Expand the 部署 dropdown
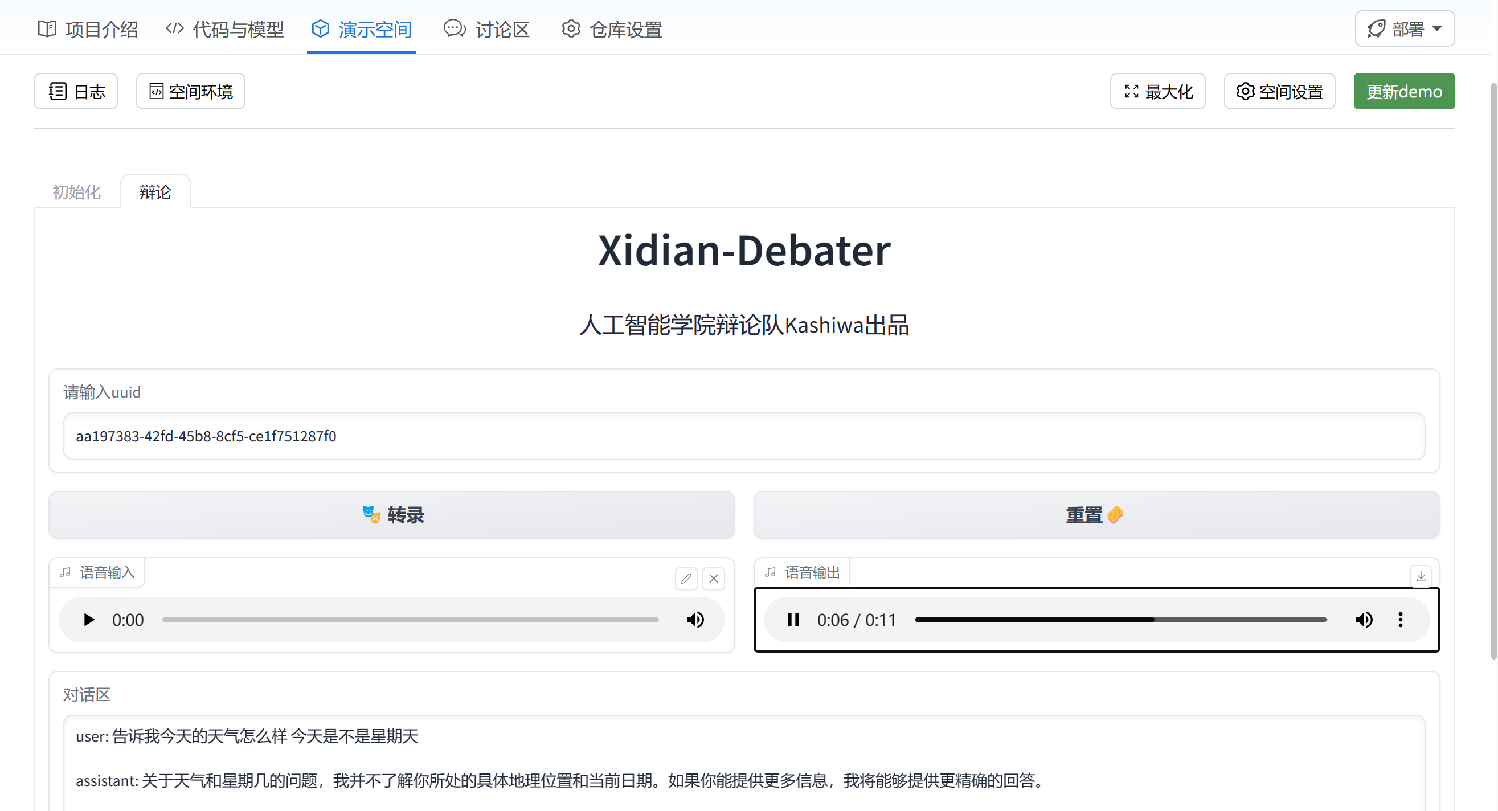This screenshot has height=811, width=1498. click(x=1405, y=28)
